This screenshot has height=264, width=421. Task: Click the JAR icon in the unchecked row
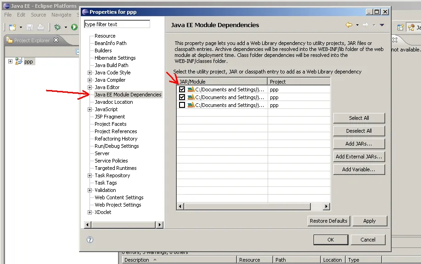(x=191, y=105)
